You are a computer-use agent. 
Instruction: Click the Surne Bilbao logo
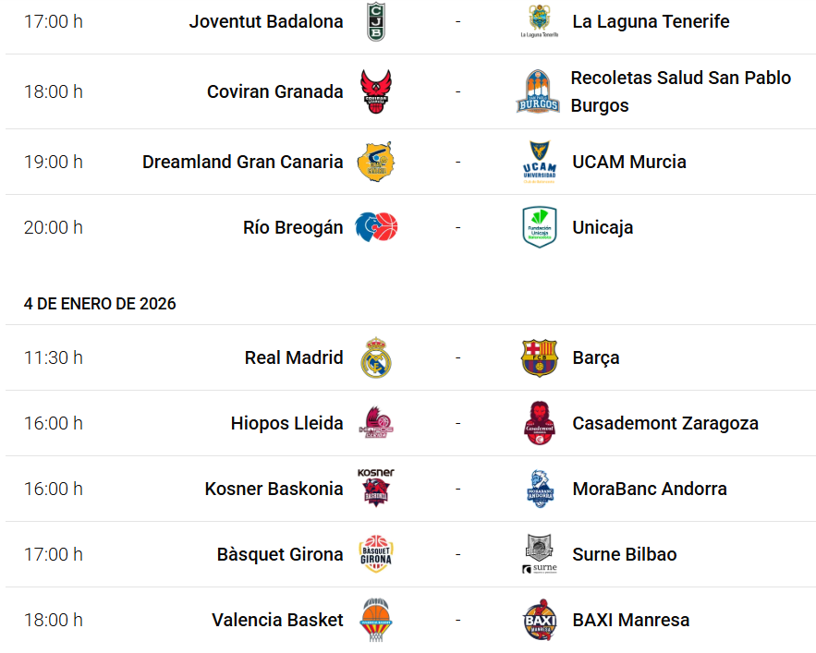click(540, 554)
